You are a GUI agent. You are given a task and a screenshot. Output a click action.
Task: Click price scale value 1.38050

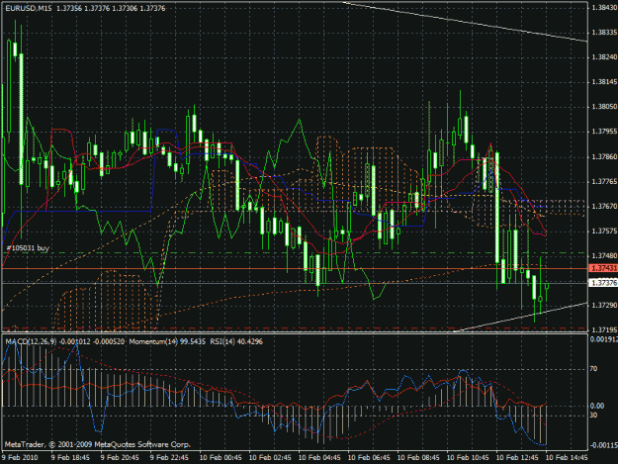(x=604, y=107)
